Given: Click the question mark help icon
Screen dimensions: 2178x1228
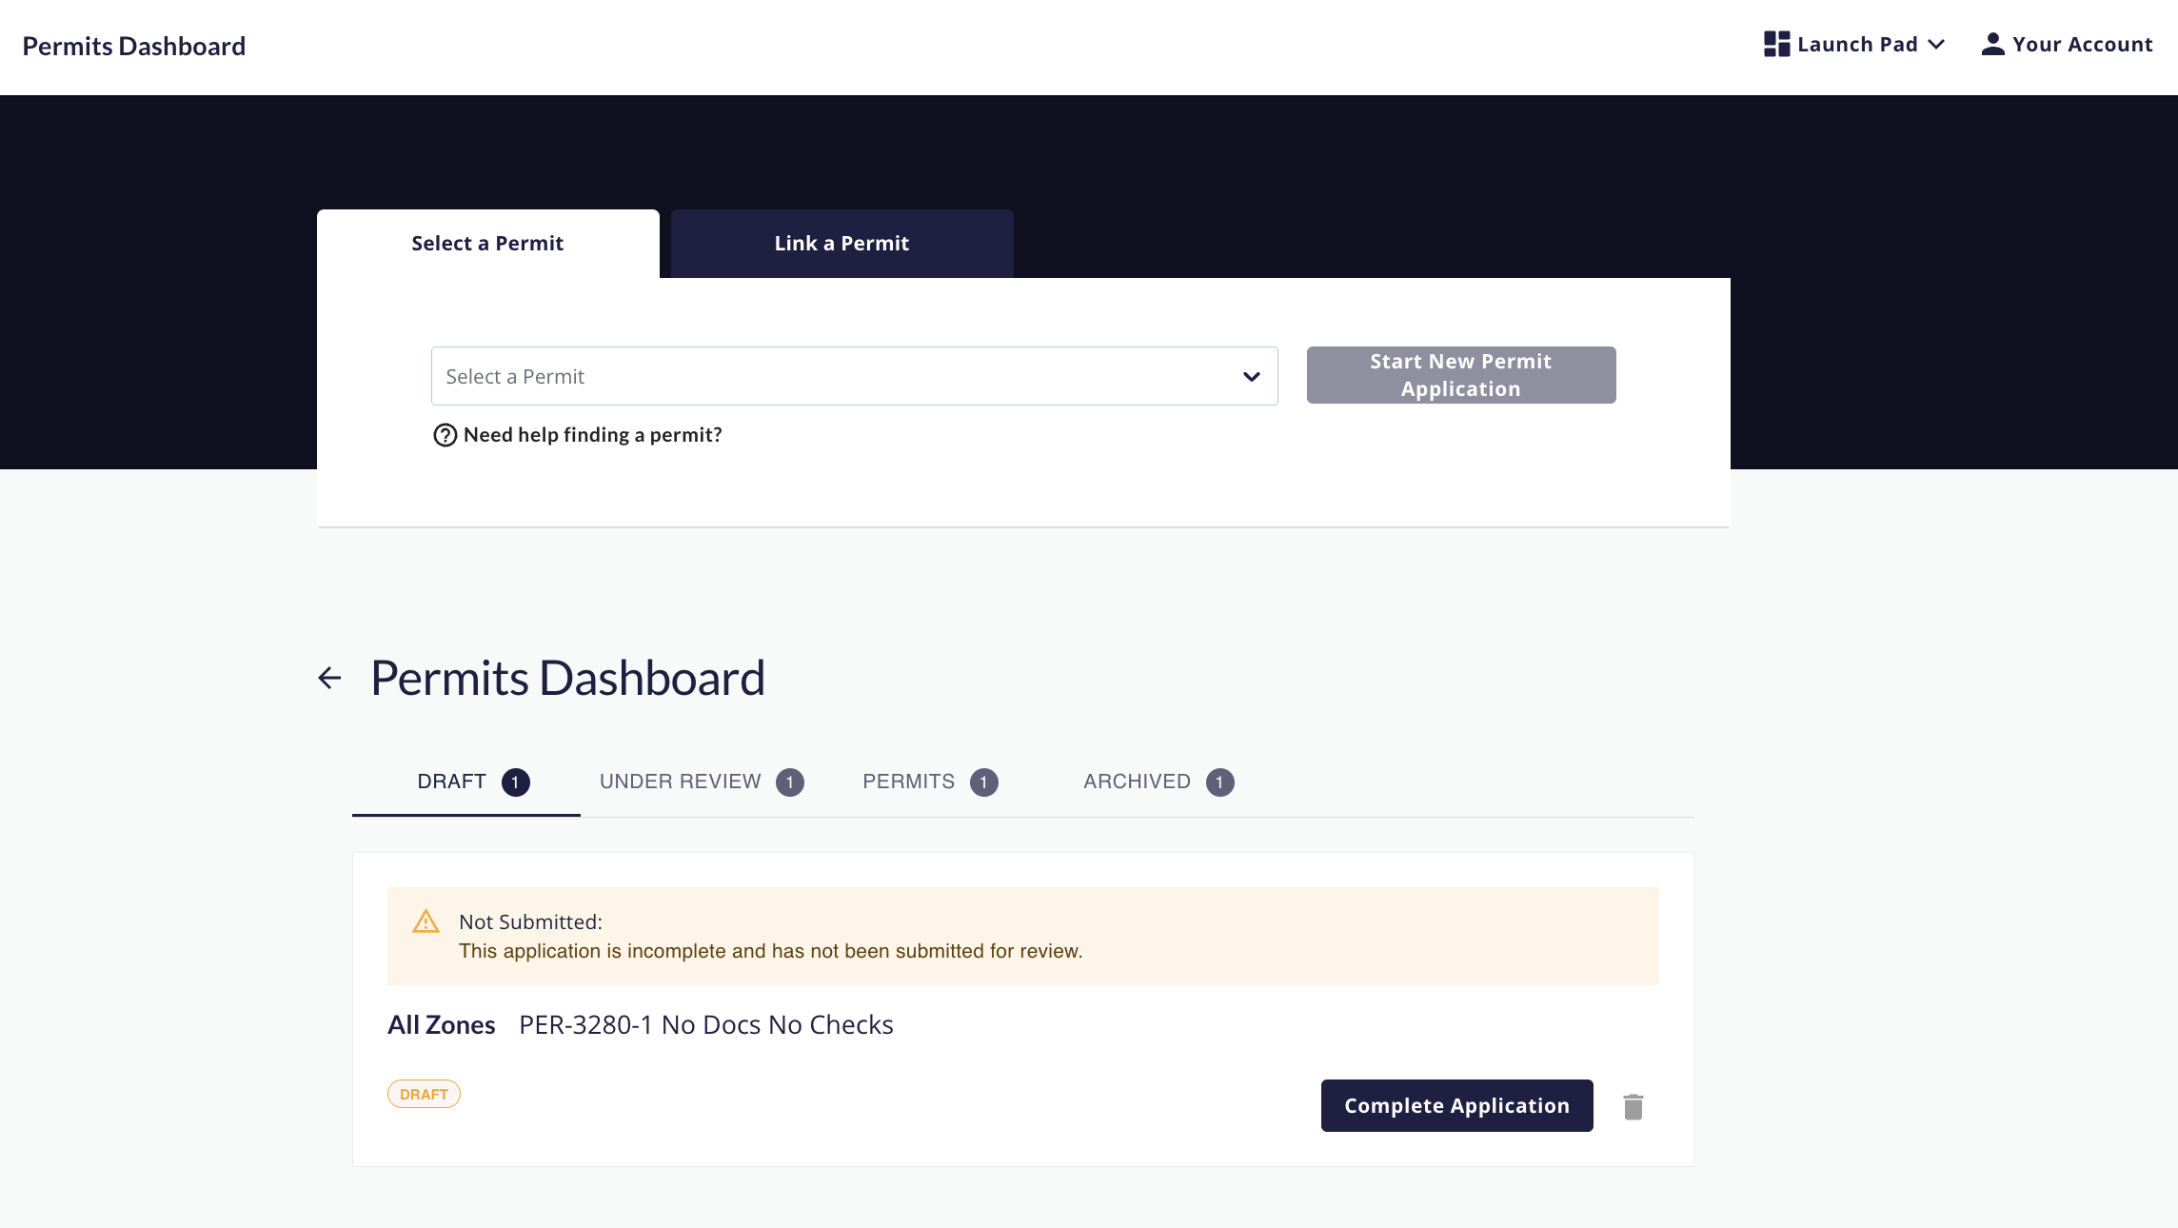Looking at the screenshot, I should pyautogui.click(x=445, y=435).
